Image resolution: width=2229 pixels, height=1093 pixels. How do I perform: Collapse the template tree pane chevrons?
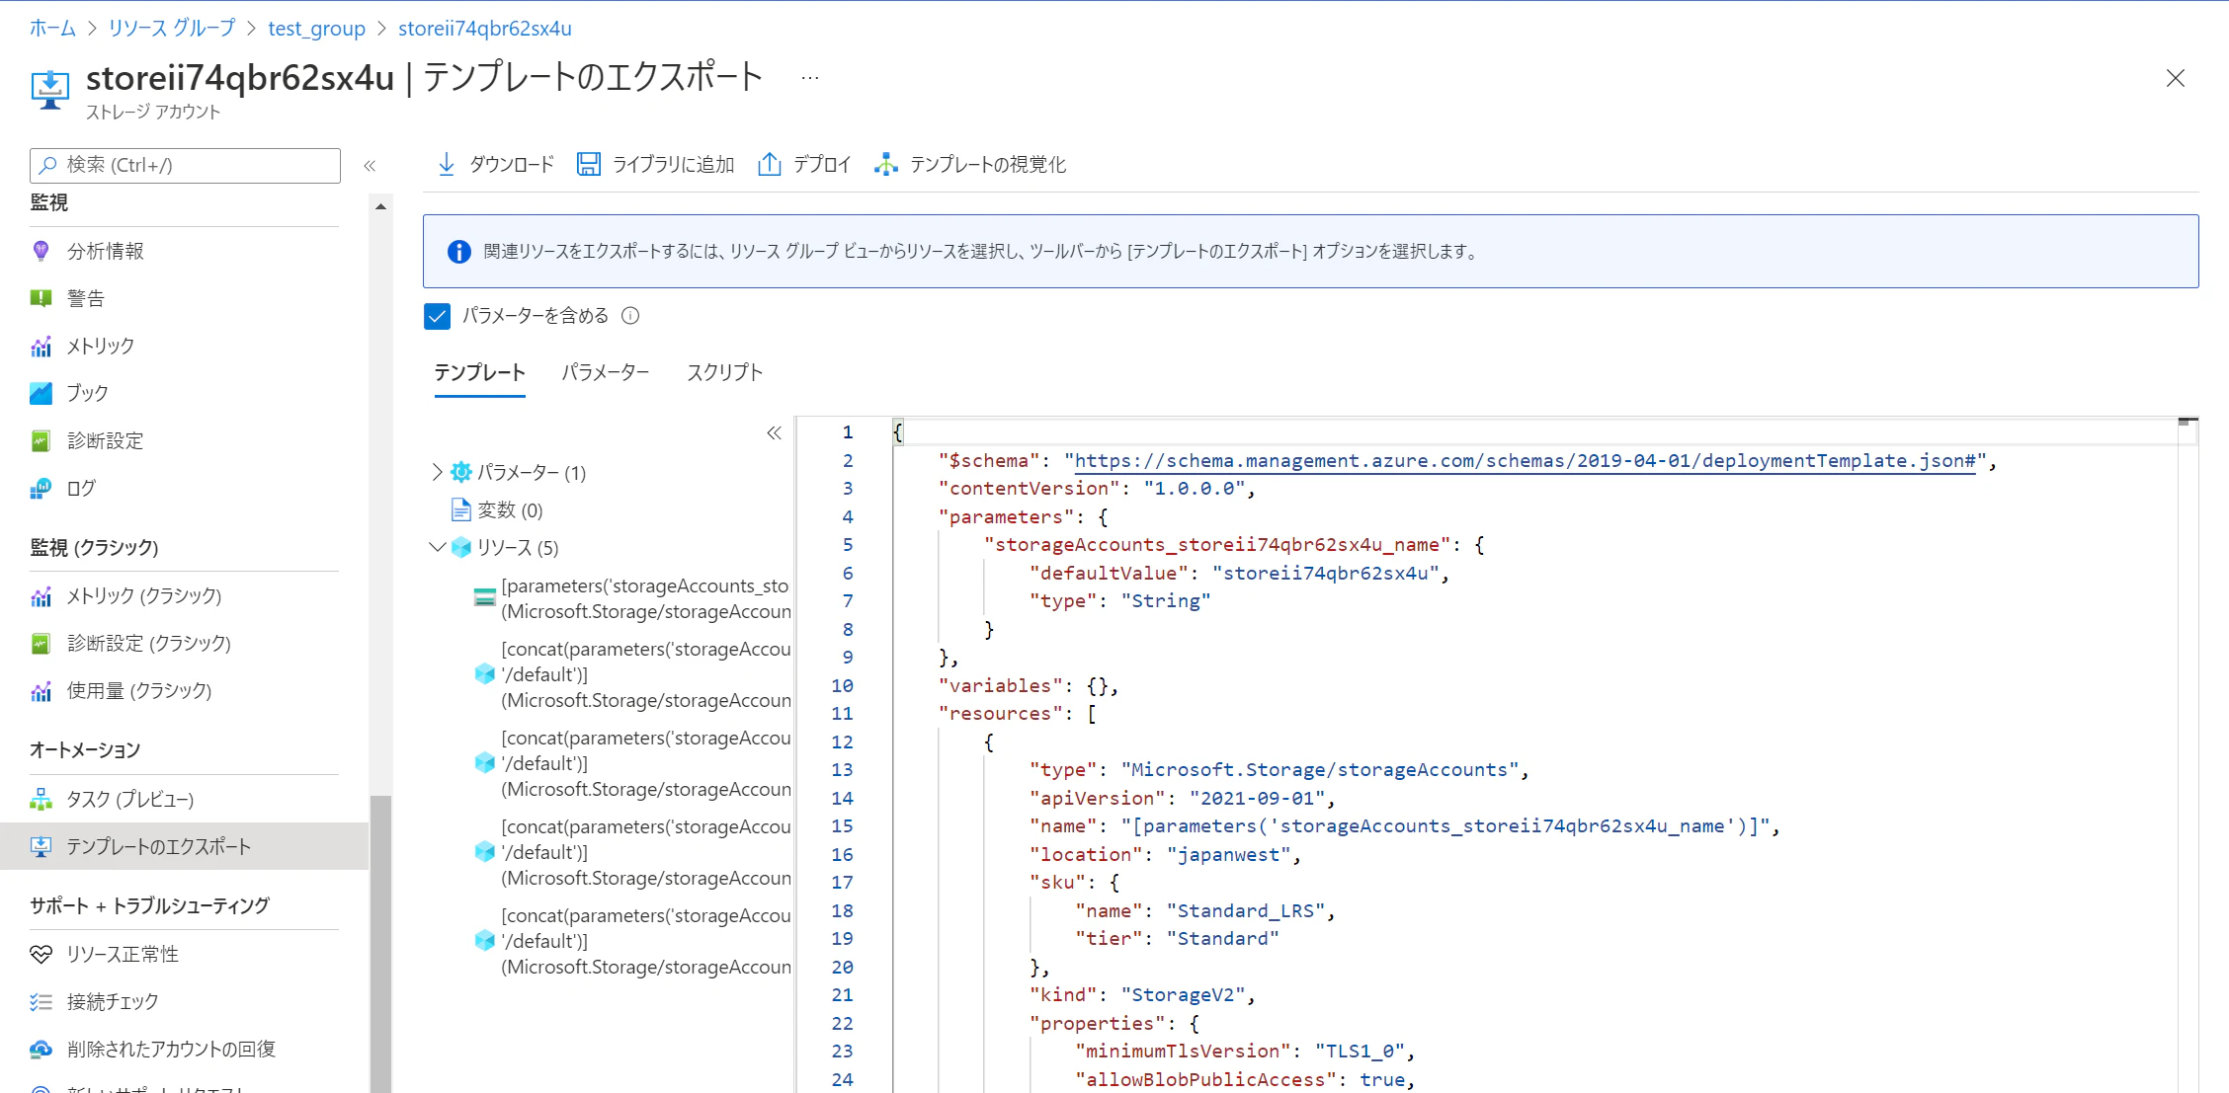pos(774,432)
